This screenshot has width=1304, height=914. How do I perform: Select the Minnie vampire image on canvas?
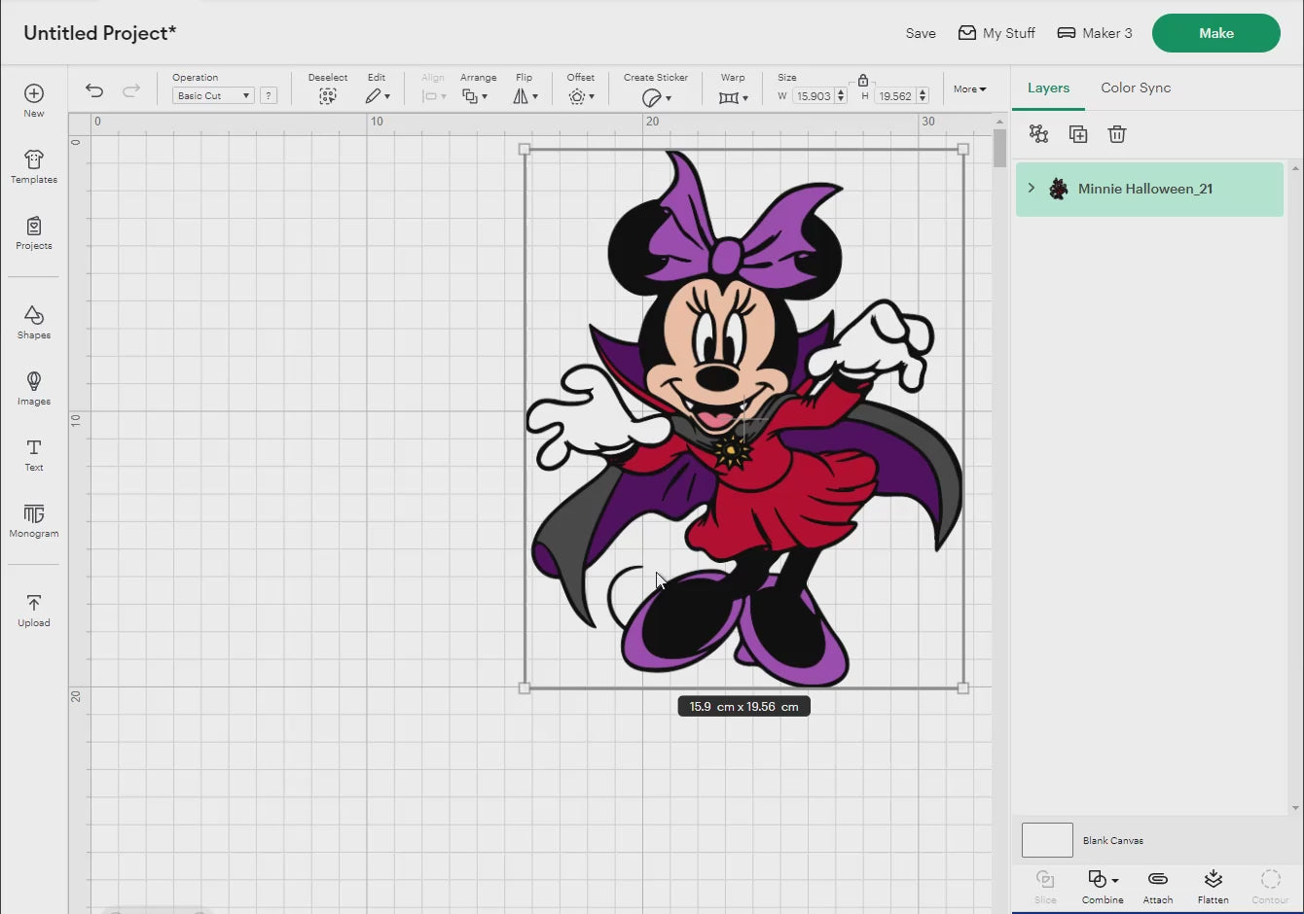[744, 419]
